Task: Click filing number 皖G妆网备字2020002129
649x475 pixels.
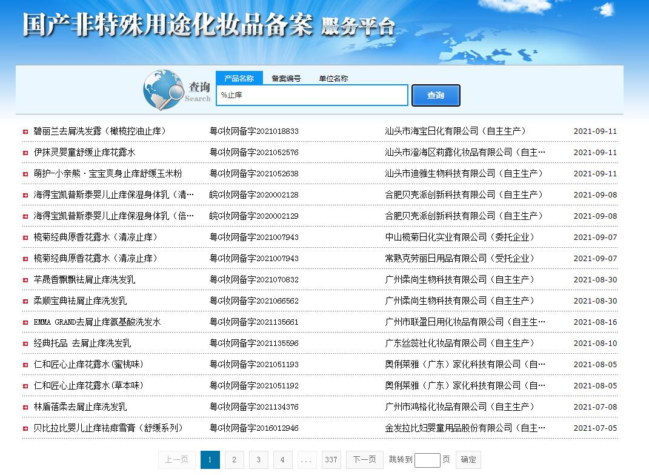Action: (254, 216)
